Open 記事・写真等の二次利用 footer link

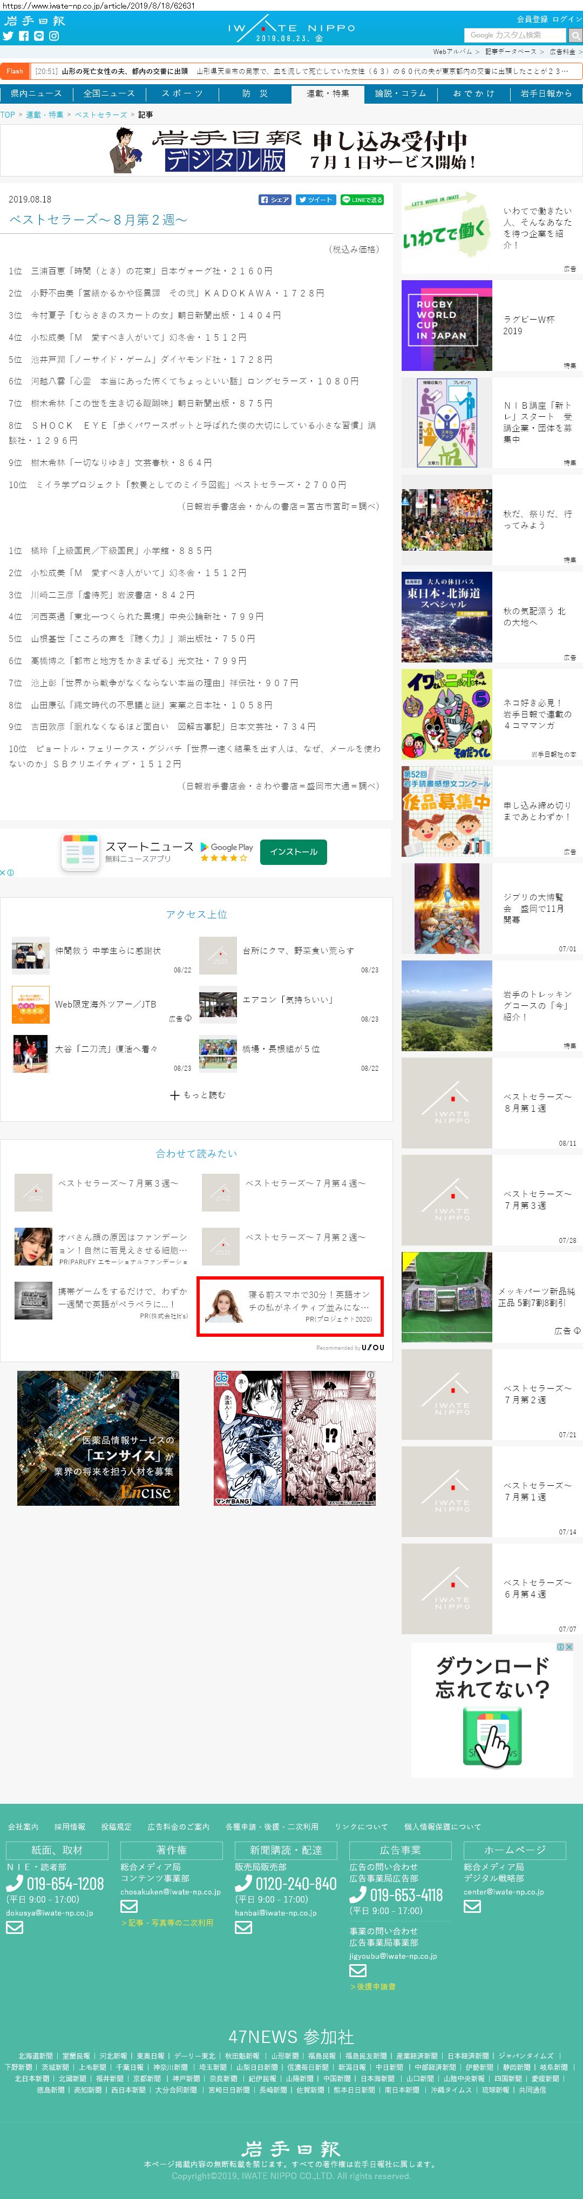(x=167, y=1923)
